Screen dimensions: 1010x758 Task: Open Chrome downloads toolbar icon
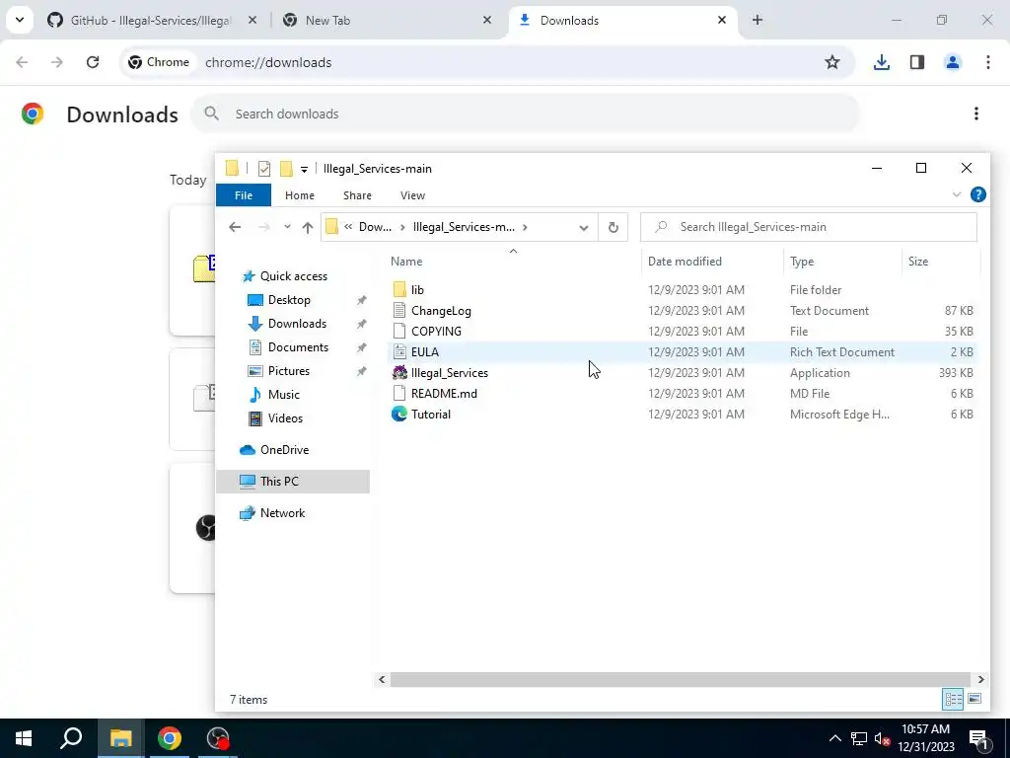click(x=881, y=62)
